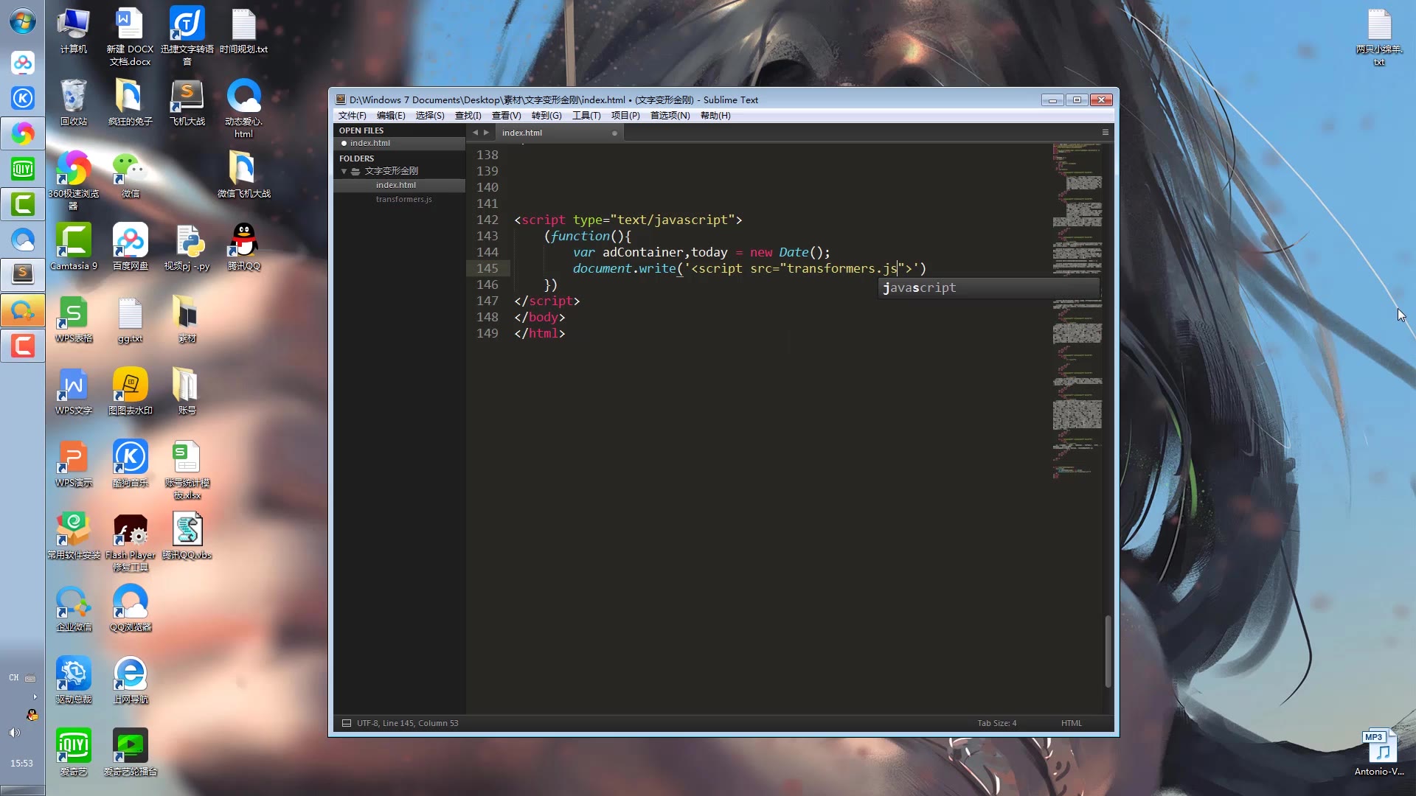Select index.html under FOLDERS
This screenshot has height=796, width=1416.
395,185
